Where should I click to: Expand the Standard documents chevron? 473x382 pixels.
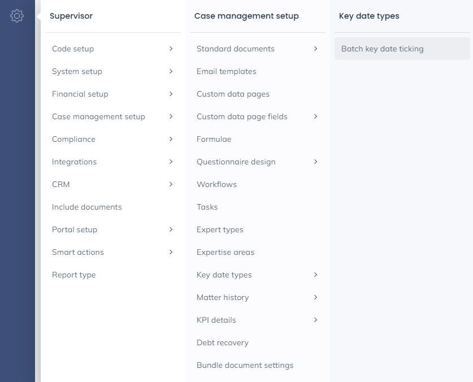315,49
